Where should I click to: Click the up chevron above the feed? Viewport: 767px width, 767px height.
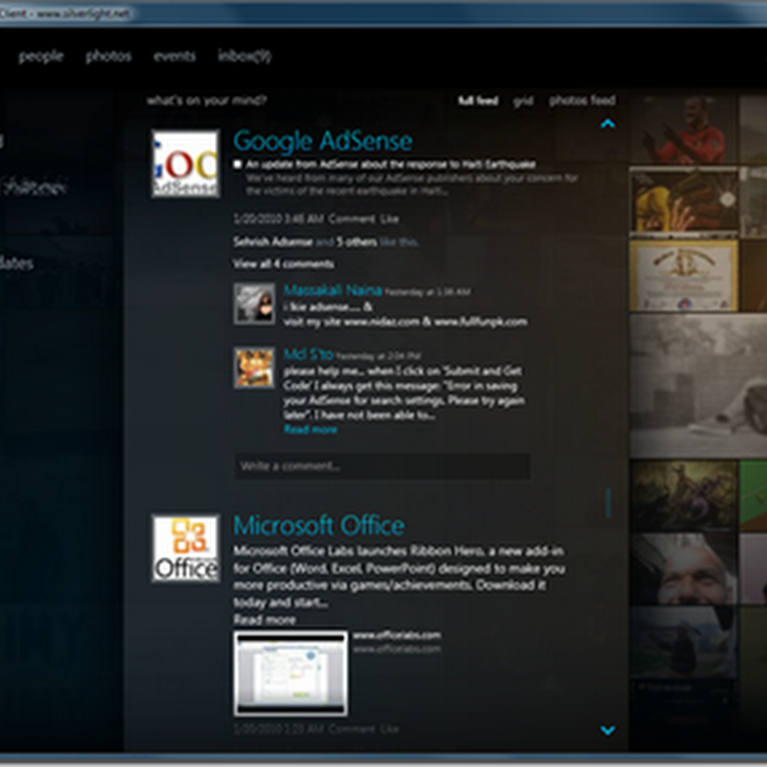(608, 124)
